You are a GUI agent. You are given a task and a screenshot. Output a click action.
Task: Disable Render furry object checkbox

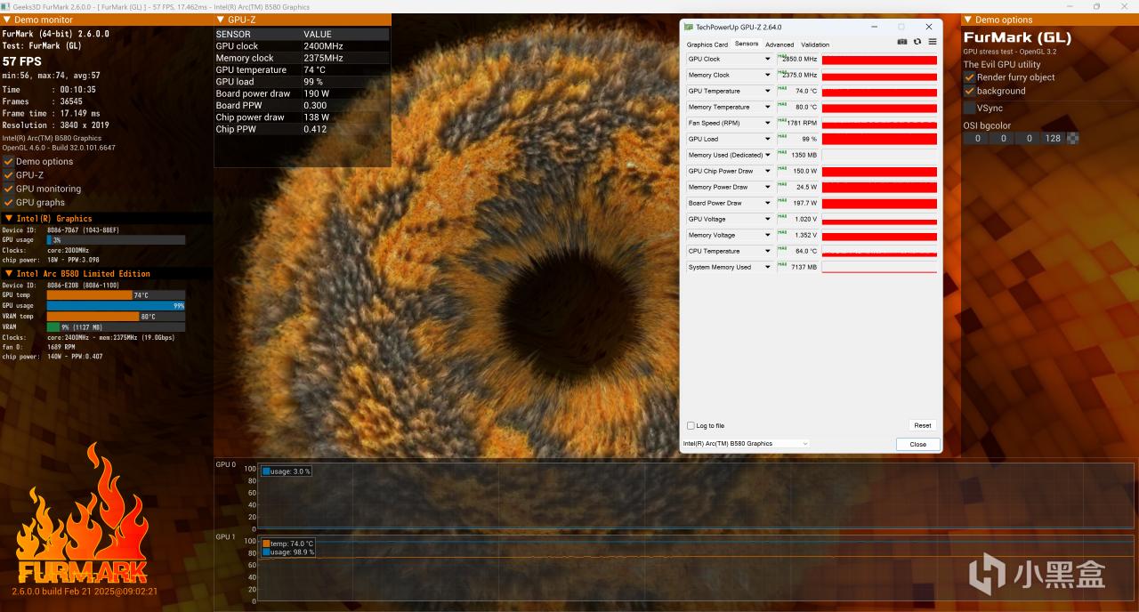coord(969,77)
